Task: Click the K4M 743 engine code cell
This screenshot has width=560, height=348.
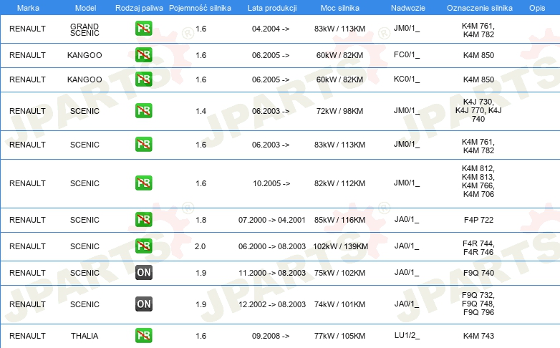Action: (478, 336)
